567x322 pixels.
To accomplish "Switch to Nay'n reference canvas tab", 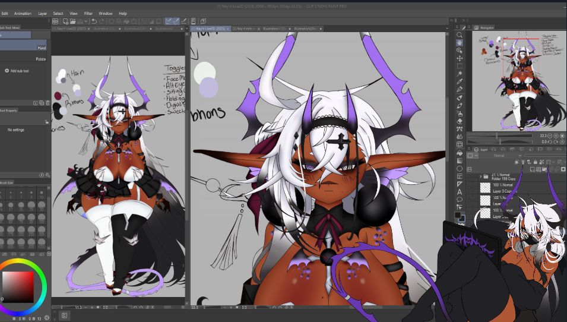I will click(244, 29).
